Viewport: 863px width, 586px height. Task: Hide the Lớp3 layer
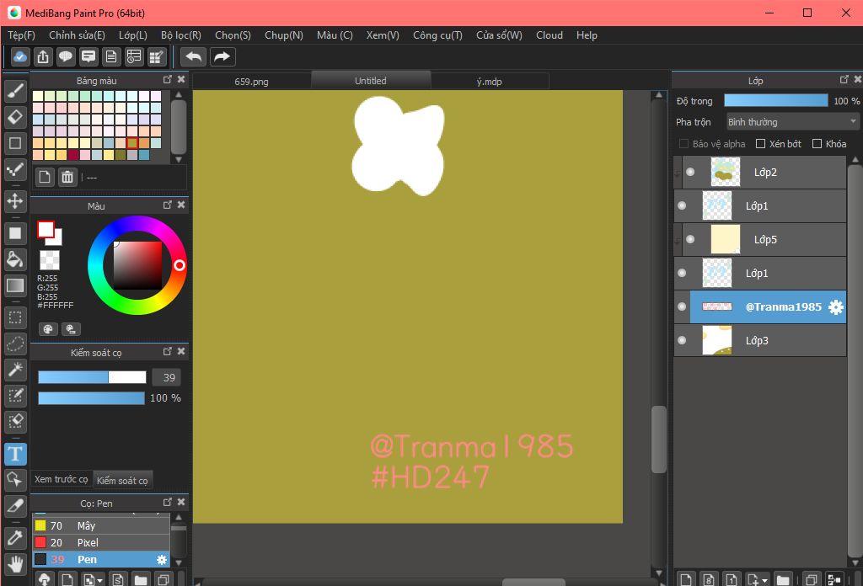click(682, 340)
